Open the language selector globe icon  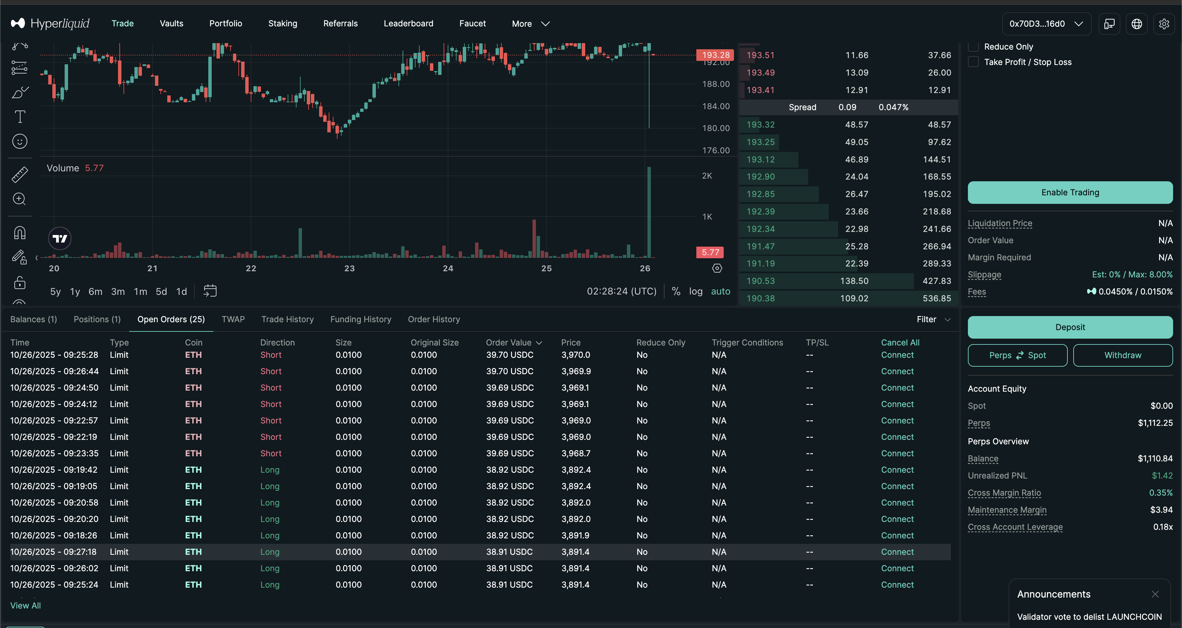[1137, 23]
